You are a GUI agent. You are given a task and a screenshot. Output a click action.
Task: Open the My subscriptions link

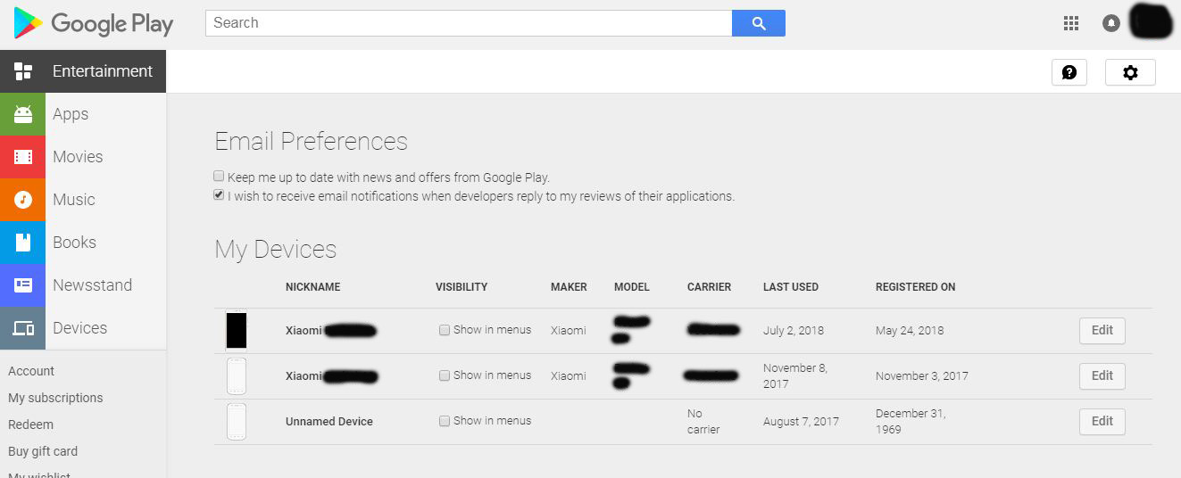[x=55, y=398]
